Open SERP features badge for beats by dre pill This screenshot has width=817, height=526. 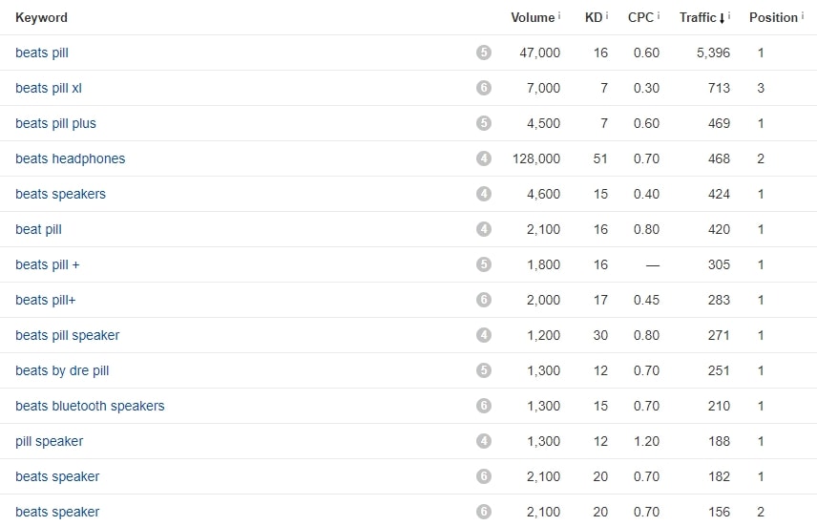pyautogui.click(x=484, y=370)
